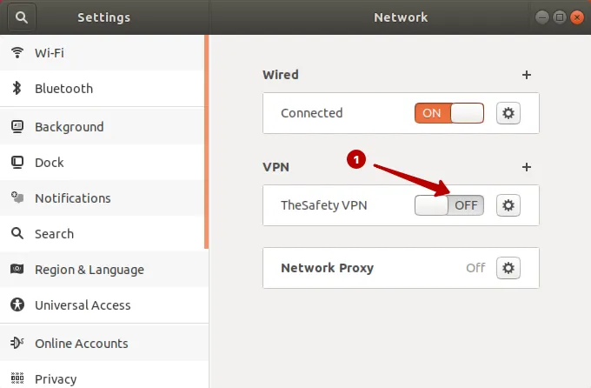Add a VPN connection with plus

[527, 167]
